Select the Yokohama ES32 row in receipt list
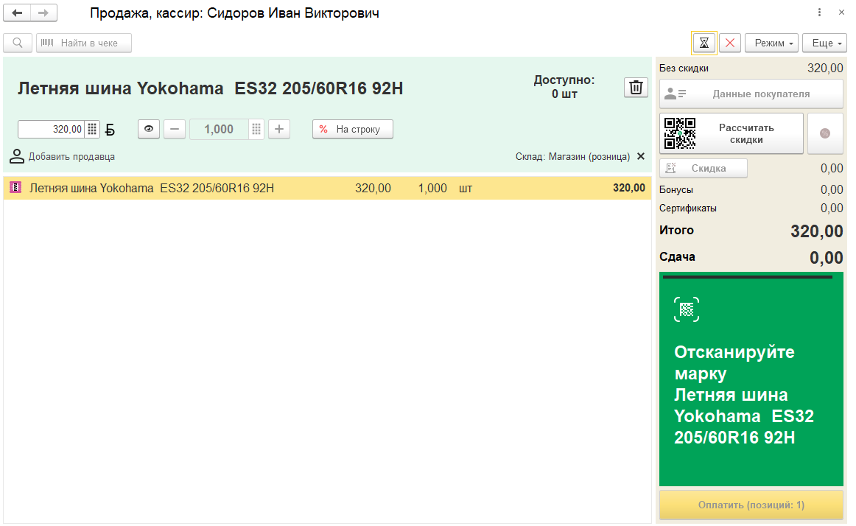Viewport: 856px width, 526px height. [327, 188]
